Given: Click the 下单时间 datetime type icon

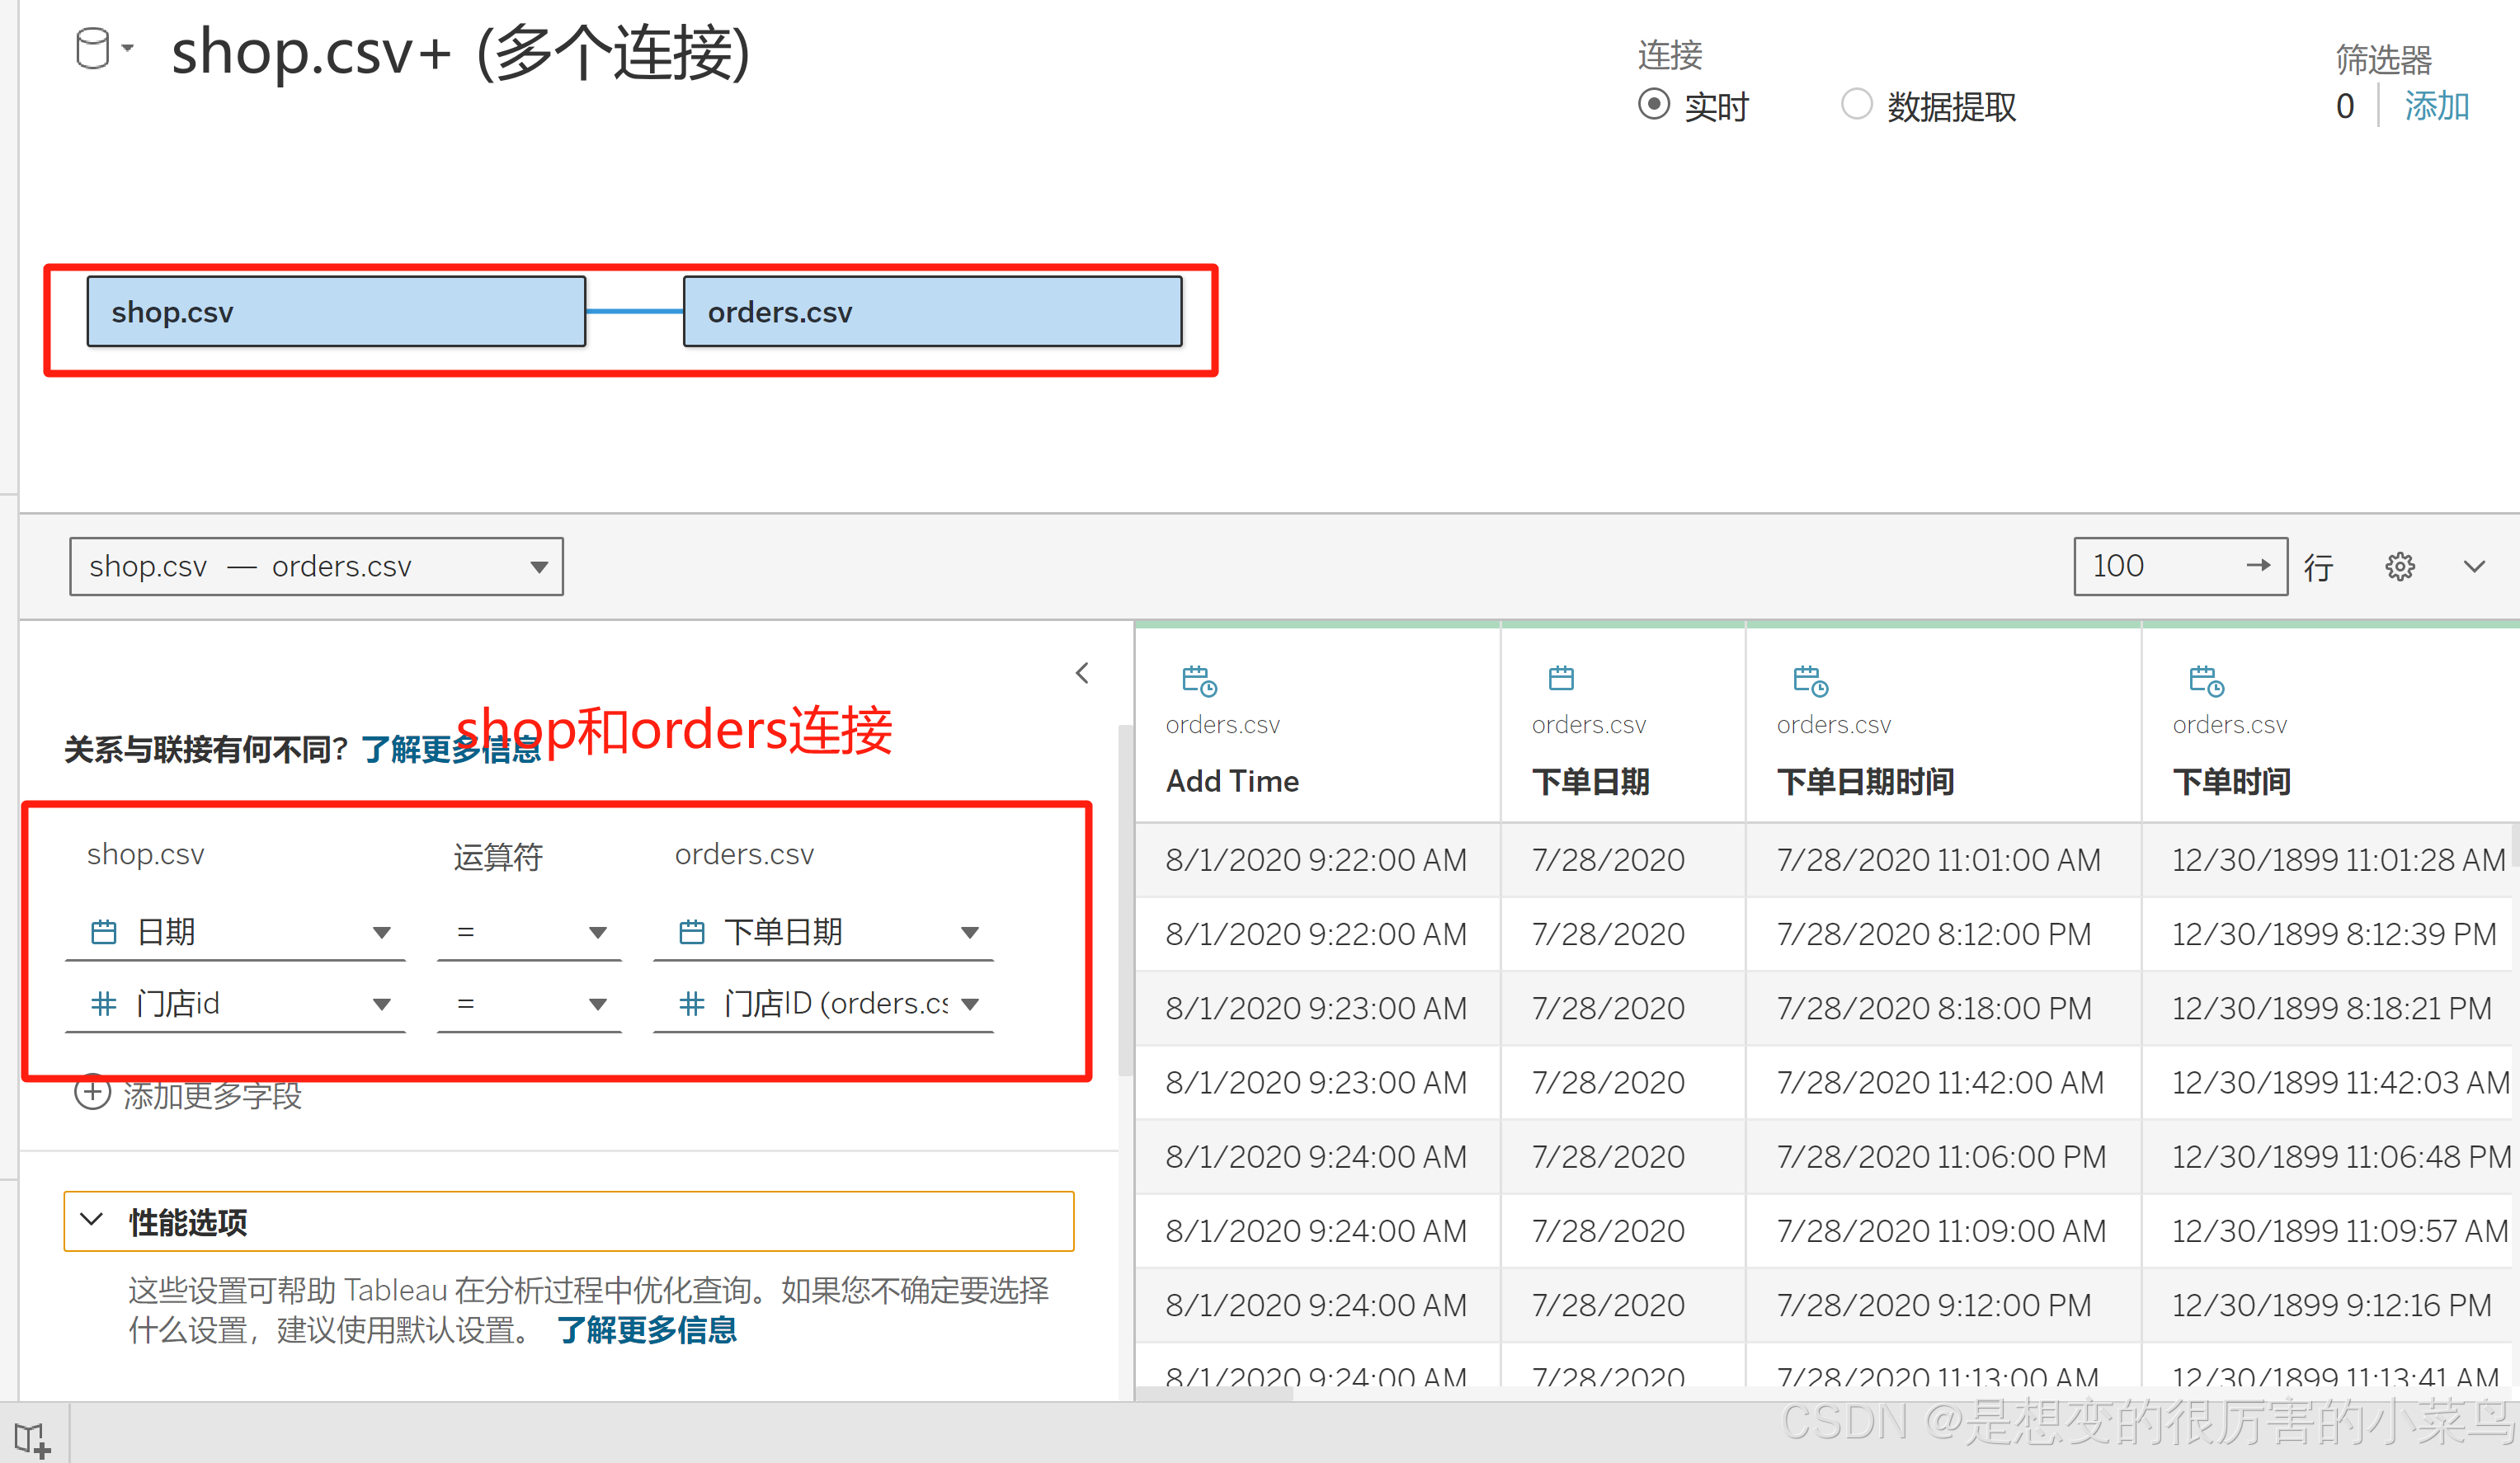Looking at the screenshot, I should click(2205, 681).
